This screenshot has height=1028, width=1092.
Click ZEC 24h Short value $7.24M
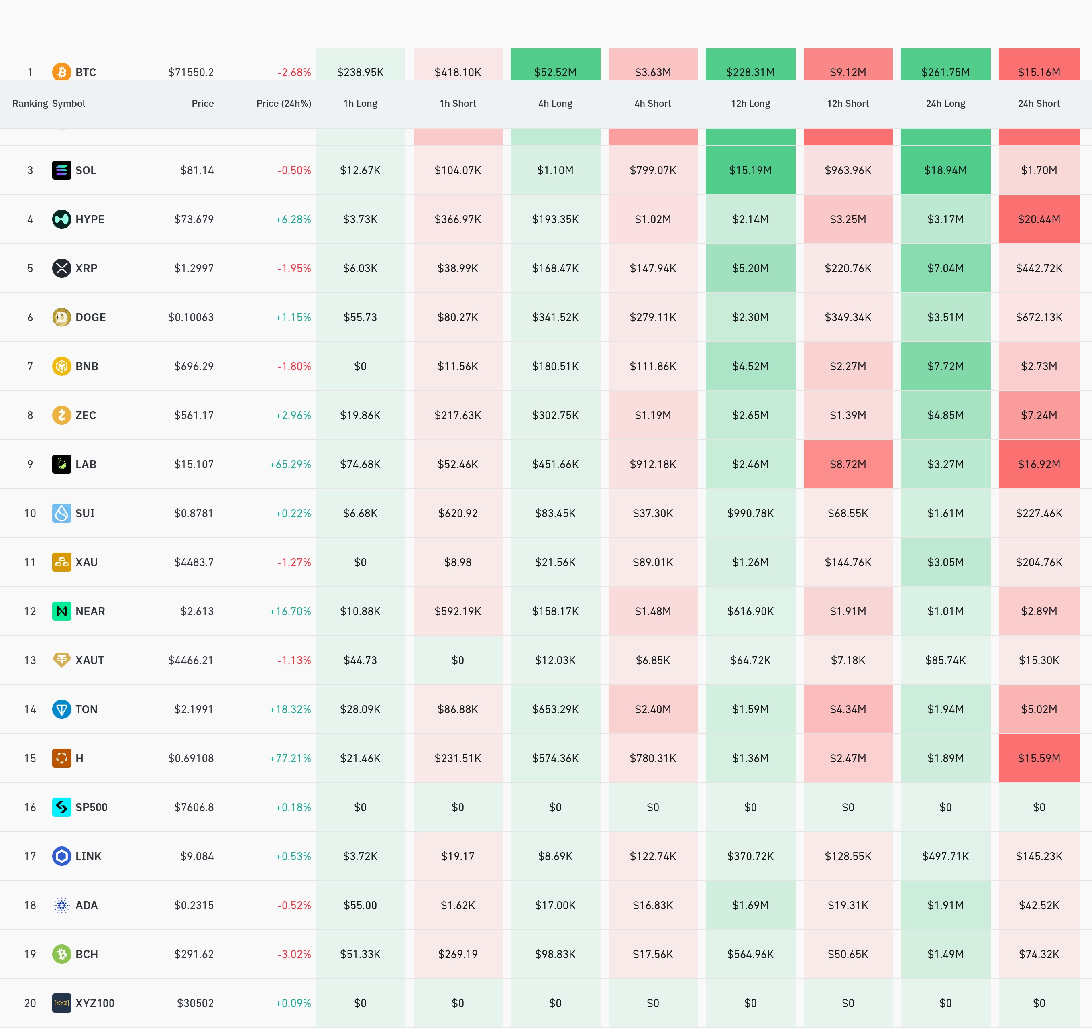[1039, 415]
